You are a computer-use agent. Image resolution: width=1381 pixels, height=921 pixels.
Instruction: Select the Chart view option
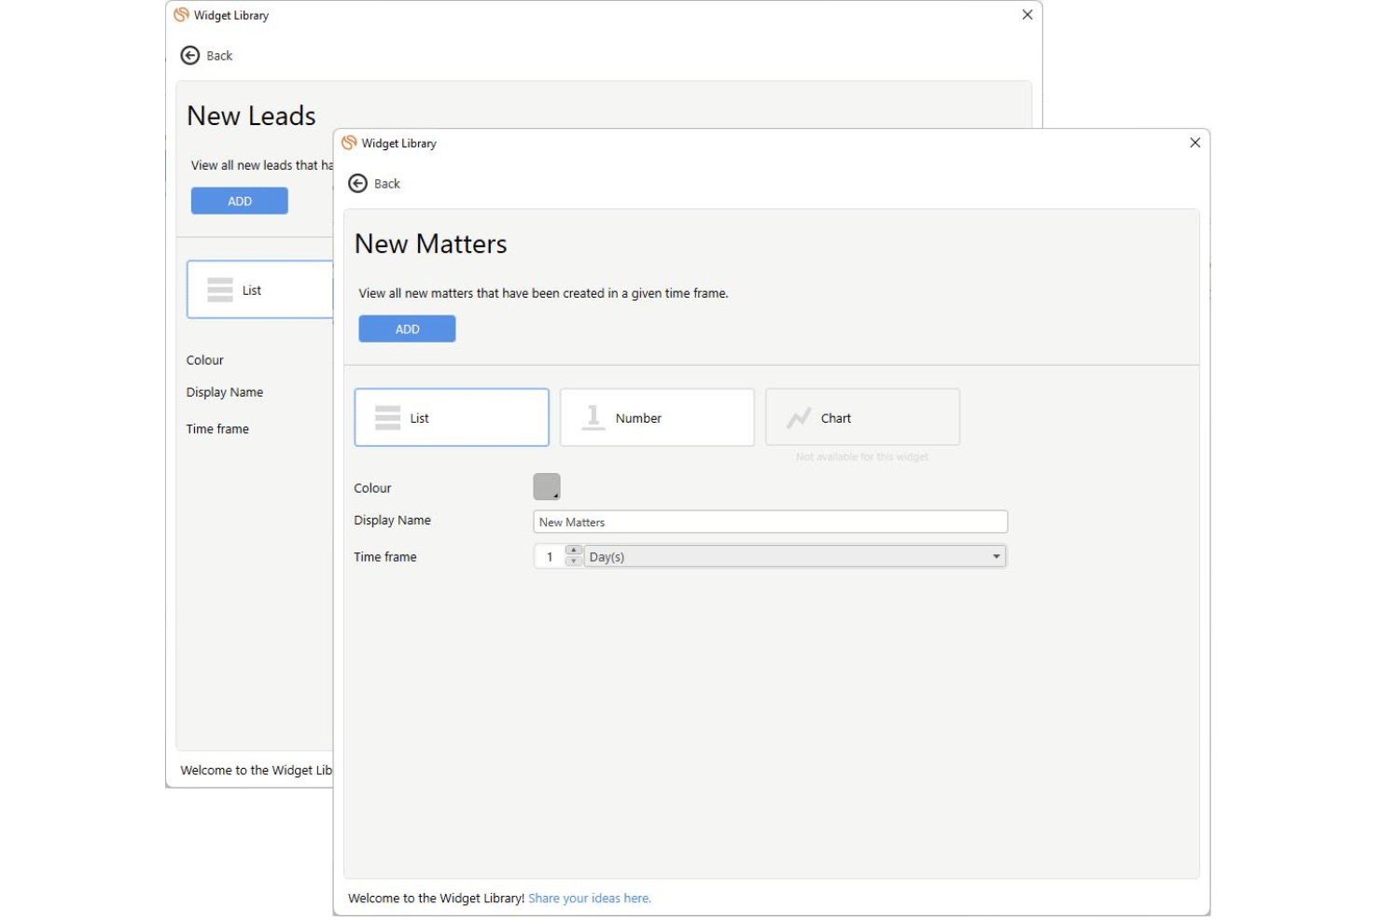pyautogui.click(x=862, y=418)
